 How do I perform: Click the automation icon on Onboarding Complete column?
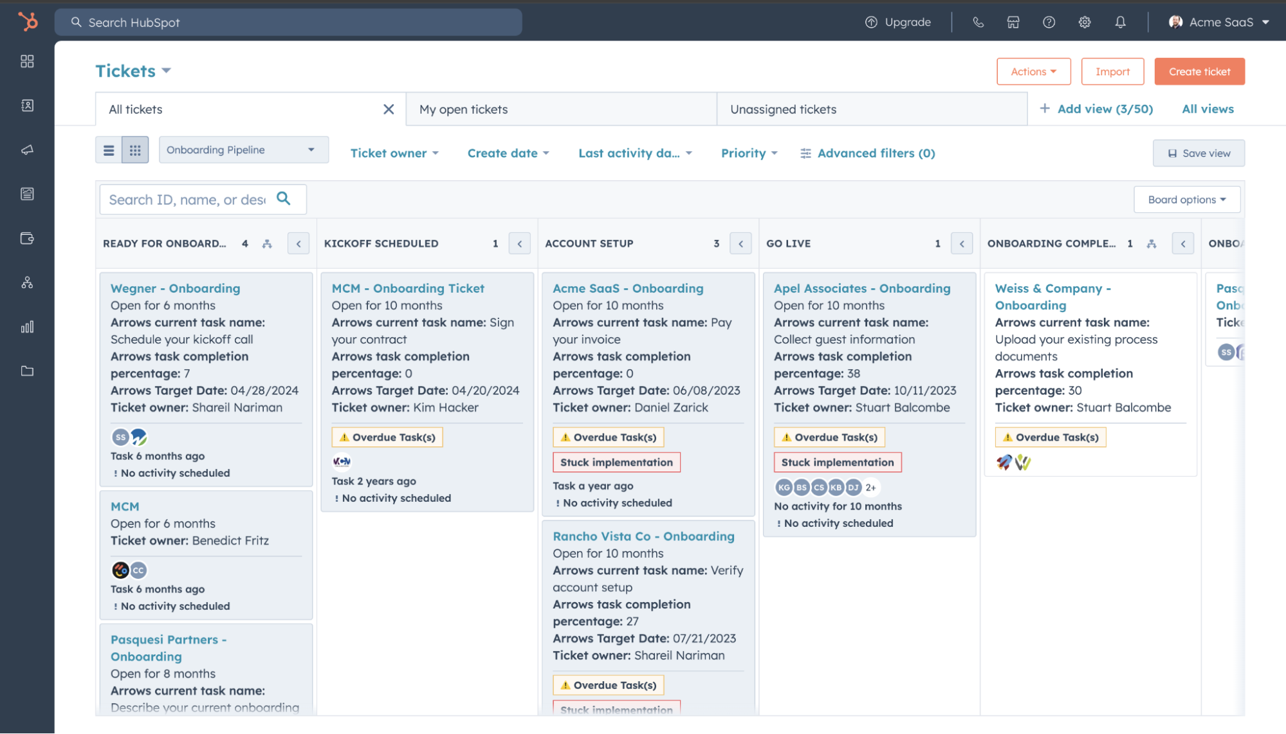click(x=1152, y=244)
